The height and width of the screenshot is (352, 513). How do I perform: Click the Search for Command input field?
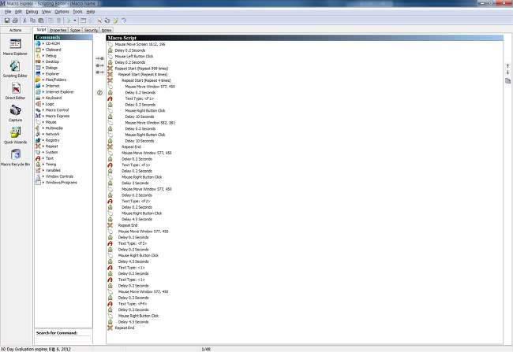tap(63, 339)
